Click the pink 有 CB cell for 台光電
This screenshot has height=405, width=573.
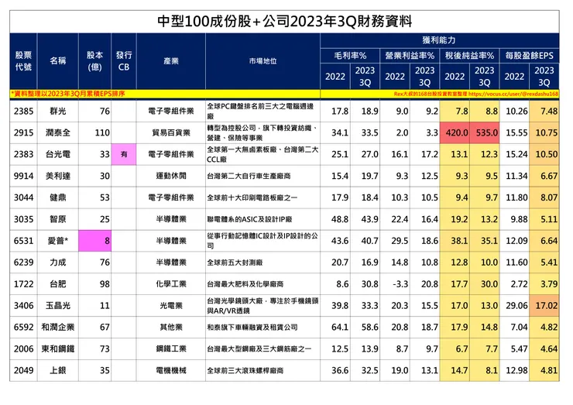124,154
